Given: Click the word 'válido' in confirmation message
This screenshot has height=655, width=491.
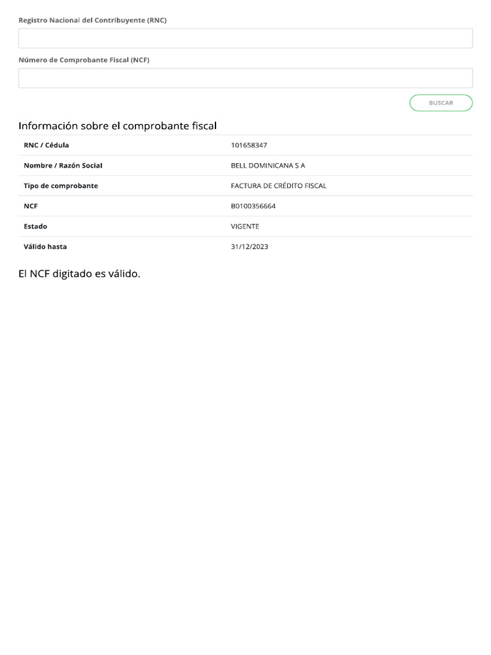Looking at the screenshot, I should coord(123,274).
